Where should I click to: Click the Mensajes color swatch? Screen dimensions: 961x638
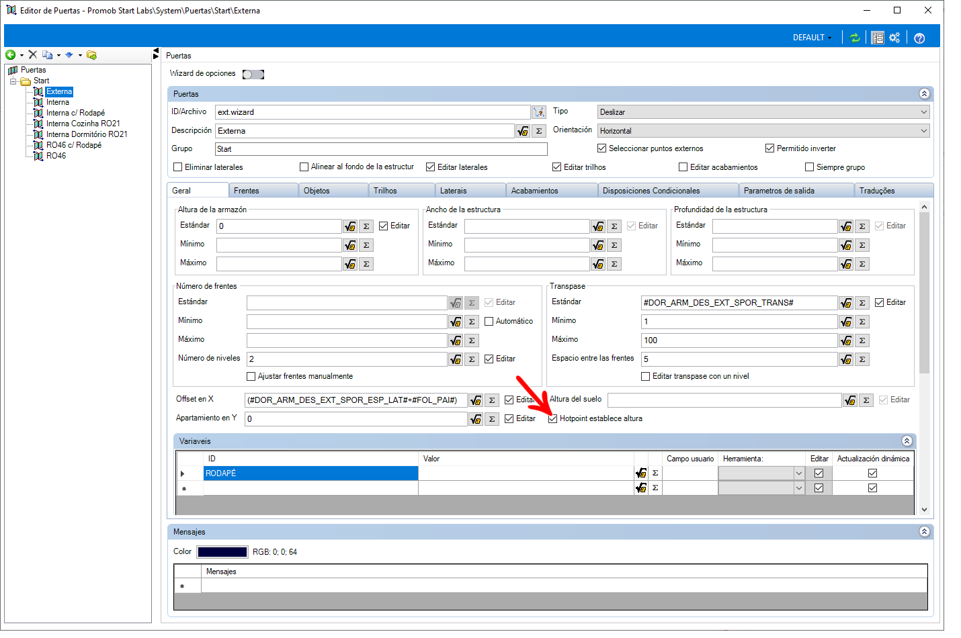[222, 552]
